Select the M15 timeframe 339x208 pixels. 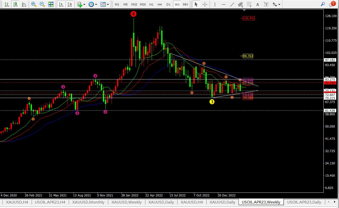tap(134, 5)
